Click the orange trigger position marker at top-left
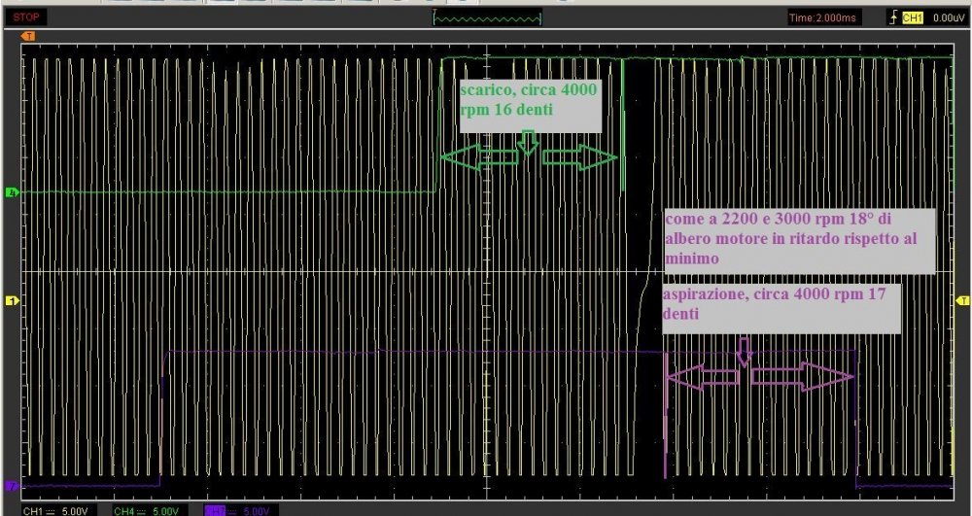The height and width of the screenshot is (516, 972). pyautogui.click(x=30, y=36)
